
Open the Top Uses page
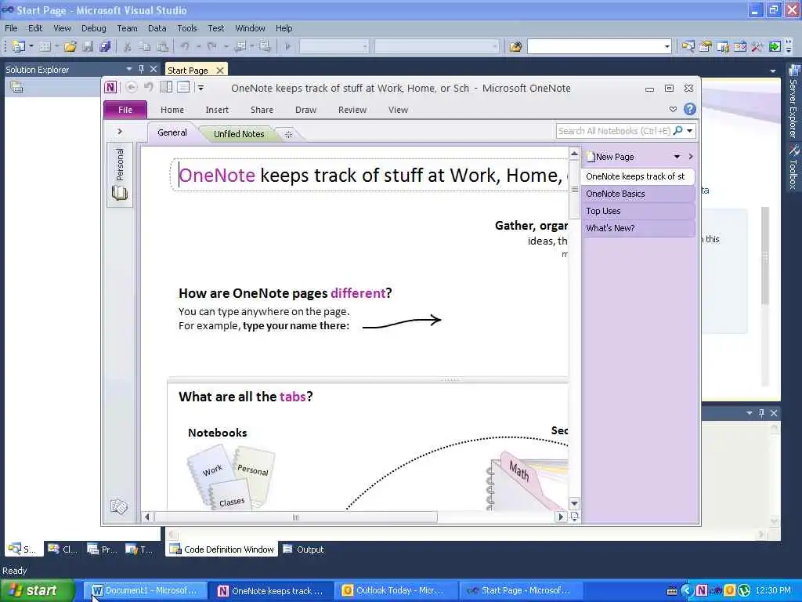(x=638, y=211)
